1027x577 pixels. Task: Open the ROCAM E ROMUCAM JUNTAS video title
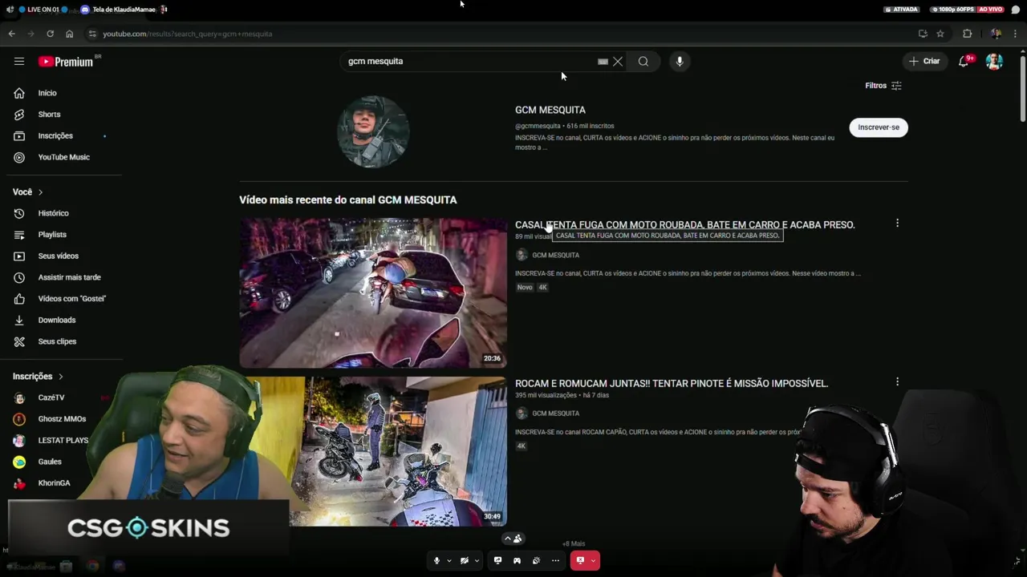tap(672, 383)
